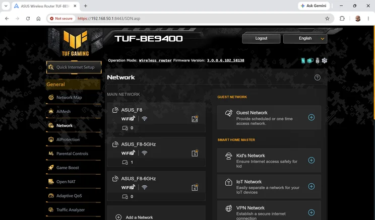This screenshot has width=375, height=220.
Task: Open the tab search dropdown
Action: pos(6,6)
